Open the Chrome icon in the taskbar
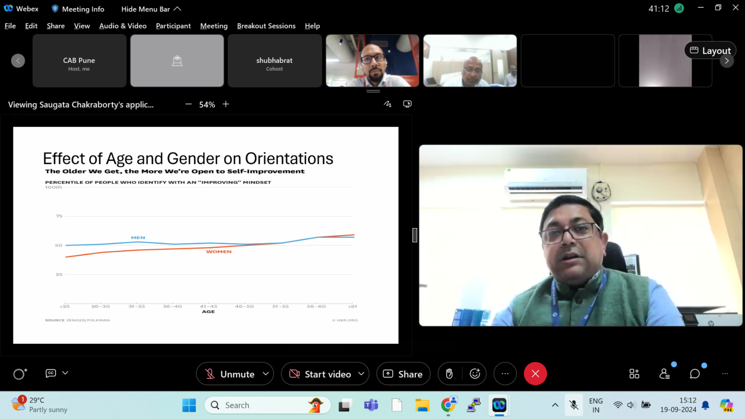745x419 pixels. [448, 405]
